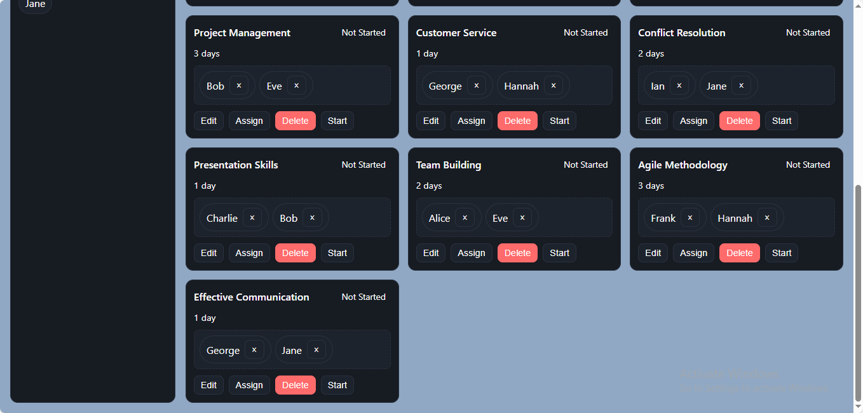This screenshot has height=413, width=863.
Task: Edit the Project Management training
Action: point(209,121)
